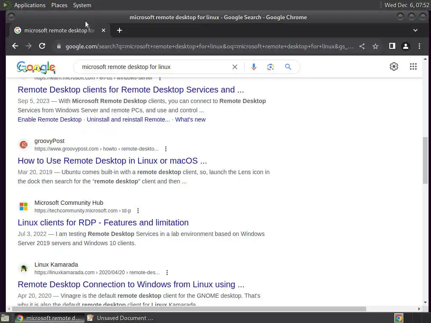Image resolution: width=431 pixels, height=323 pixels.
Task: Click the scroll up arrow
Action: click(425, 59)
